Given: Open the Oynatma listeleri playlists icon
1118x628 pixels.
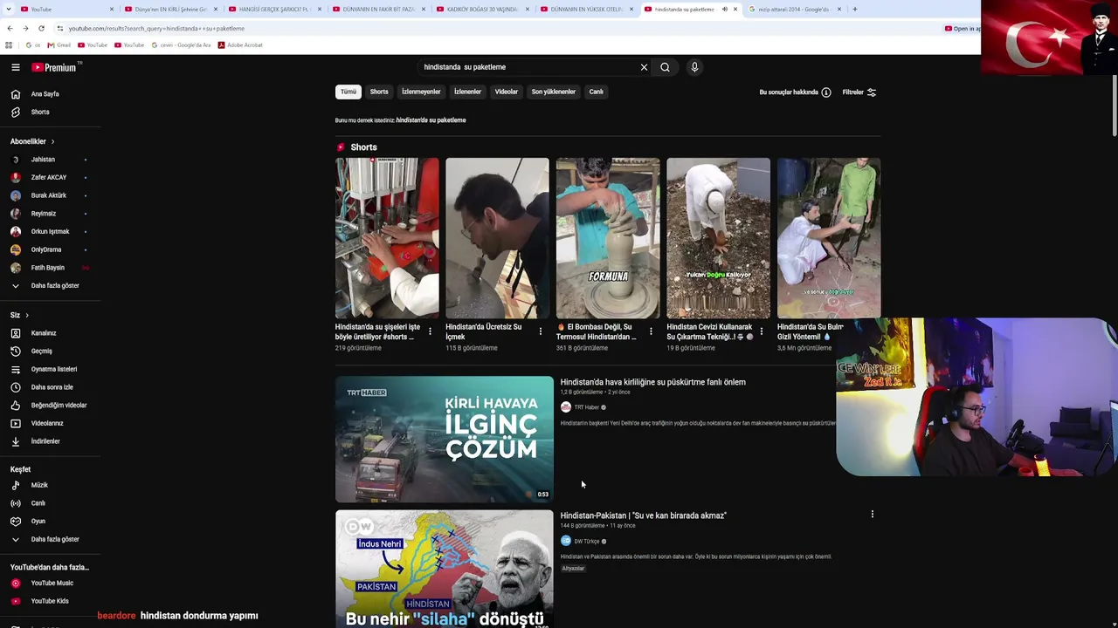Looking at the screenshot, I should click(16, 370).
